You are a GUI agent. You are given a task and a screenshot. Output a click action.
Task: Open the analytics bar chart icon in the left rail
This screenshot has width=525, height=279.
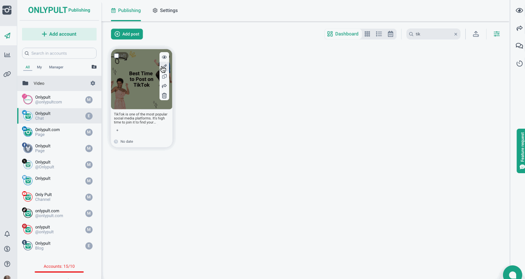click(x=7, y=55)
